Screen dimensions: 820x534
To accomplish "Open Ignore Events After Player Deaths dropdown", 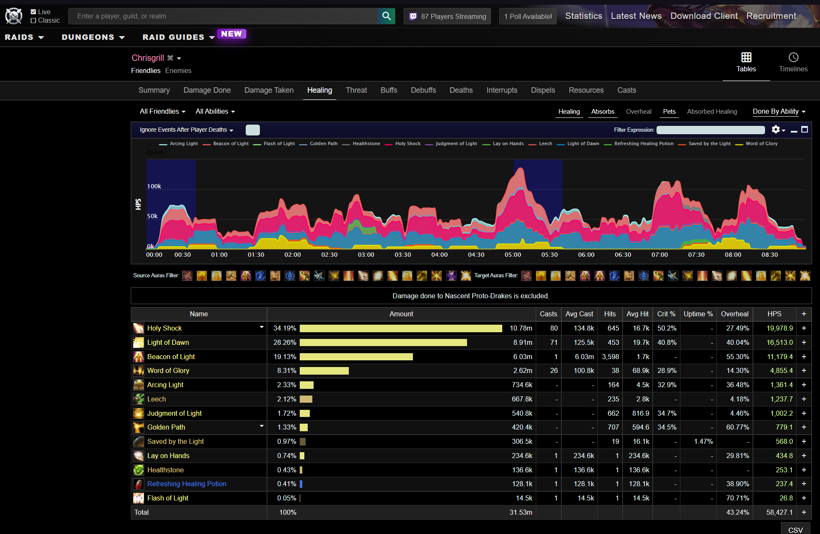I will tap(186, 130).
